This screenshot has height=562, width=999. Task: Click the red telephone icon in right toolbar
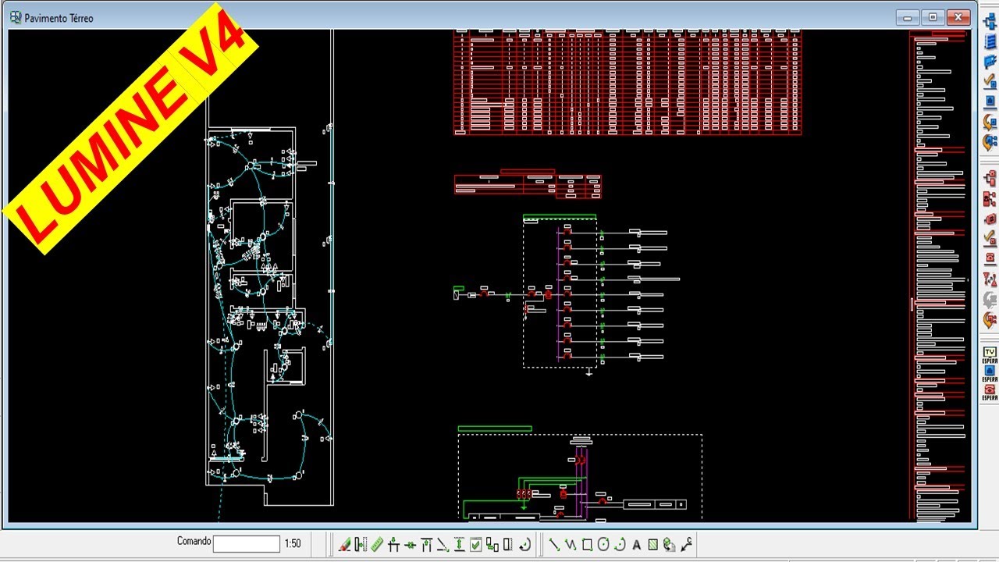[x=990, y=258]
